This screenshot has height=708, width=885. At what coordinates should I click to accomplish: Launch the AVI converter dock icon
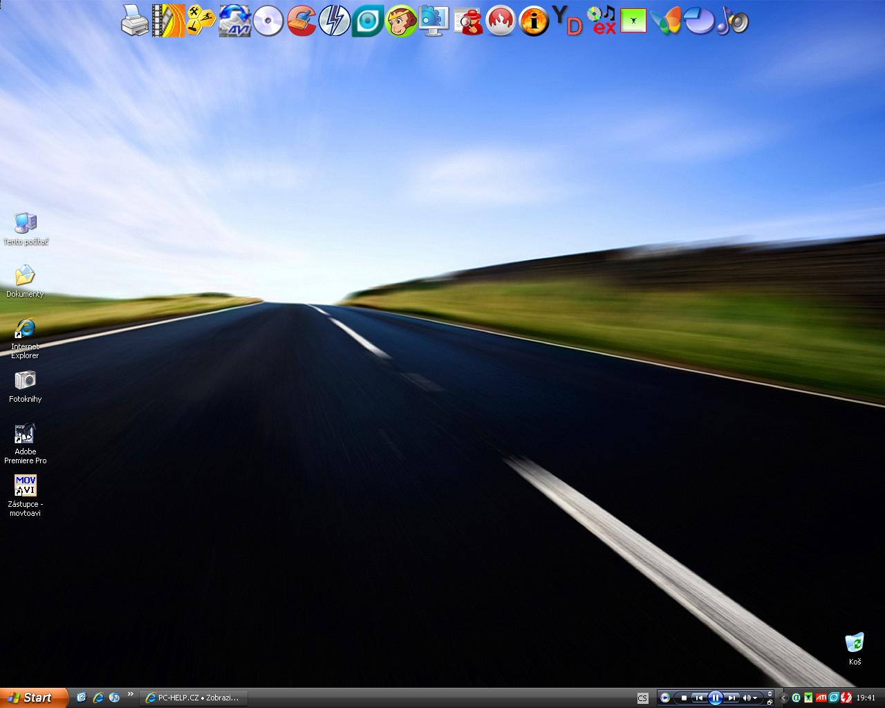pos(235,20)
